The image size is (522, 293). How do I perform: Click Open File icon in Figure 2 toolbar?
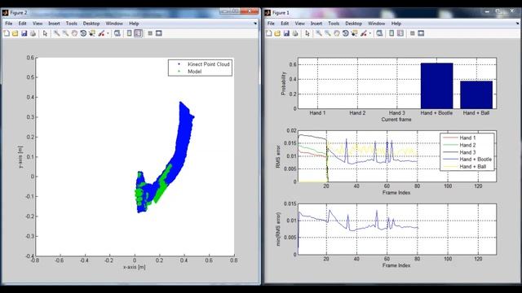click(15, 33)
